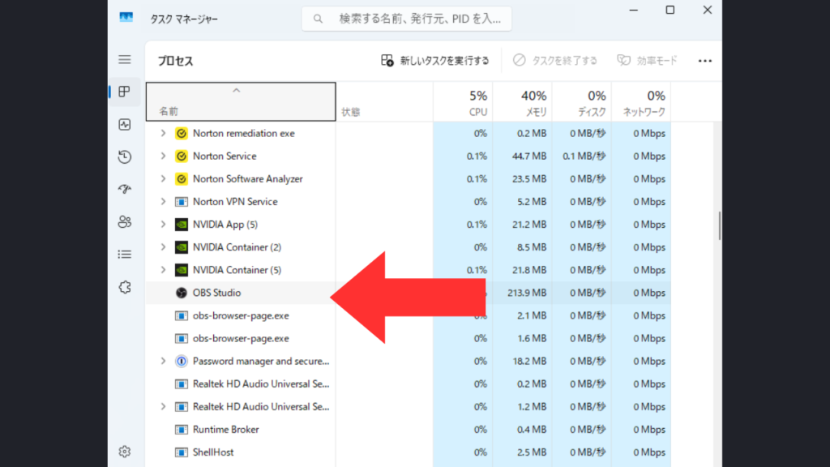
Task: Close the Task Manager window
Action: pos(707,10)
